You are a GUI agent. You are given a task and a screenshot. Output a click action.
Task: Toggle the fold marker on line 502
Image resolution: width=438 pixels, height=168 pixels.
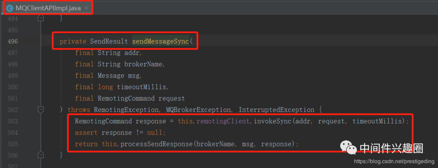[x=40, y=110]
